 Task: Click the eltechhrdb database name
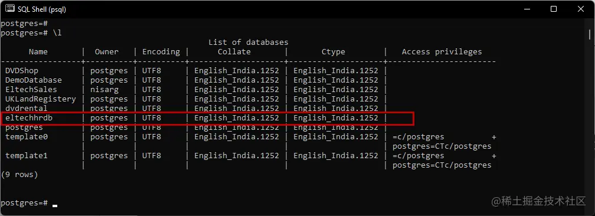coord(29,118)
